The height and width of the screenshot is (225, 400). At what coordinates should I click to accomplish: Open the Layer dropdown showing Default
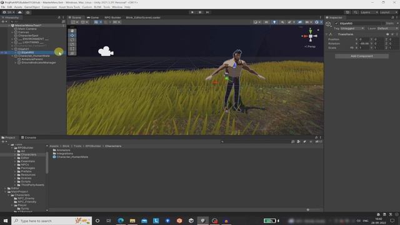(x=387, y=28)
